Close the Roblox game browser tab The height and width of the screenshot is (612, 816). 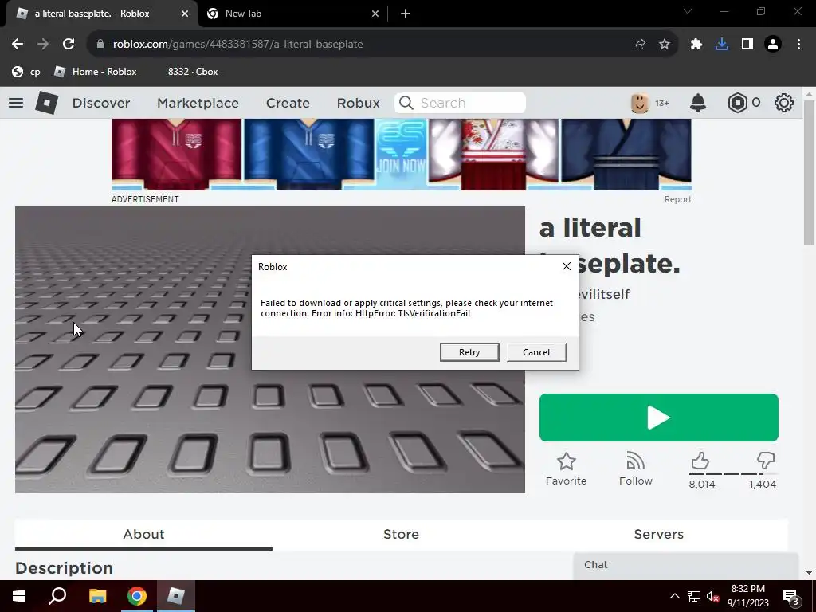[185, 14]
